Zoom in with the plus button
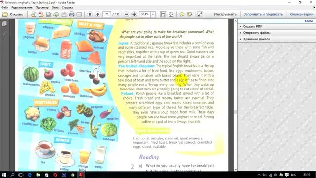 pos(134,14)
